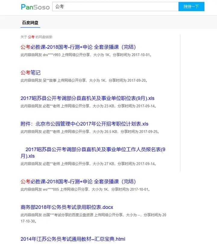
Task: Open 商务部2018年公务员考试录用职位表.docx link
Action: tap(67, 207)
